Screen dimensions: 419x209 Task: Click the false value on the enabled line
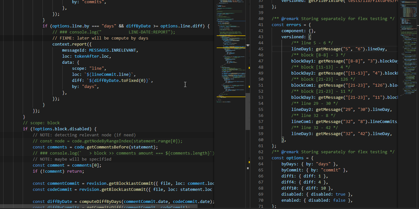coord(339,200)
